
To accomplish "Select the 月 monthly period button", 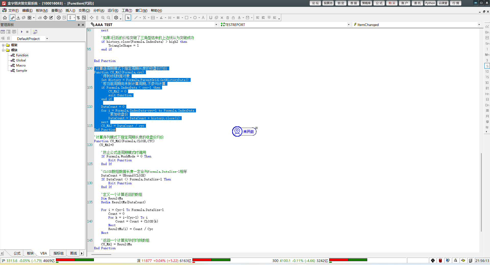I will pos(487,116).
